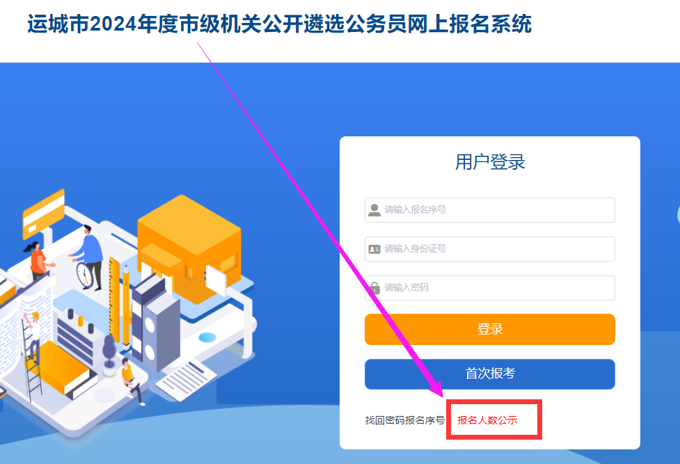
Task: Open the 找回密码报名序号 link
Action: 404,420
